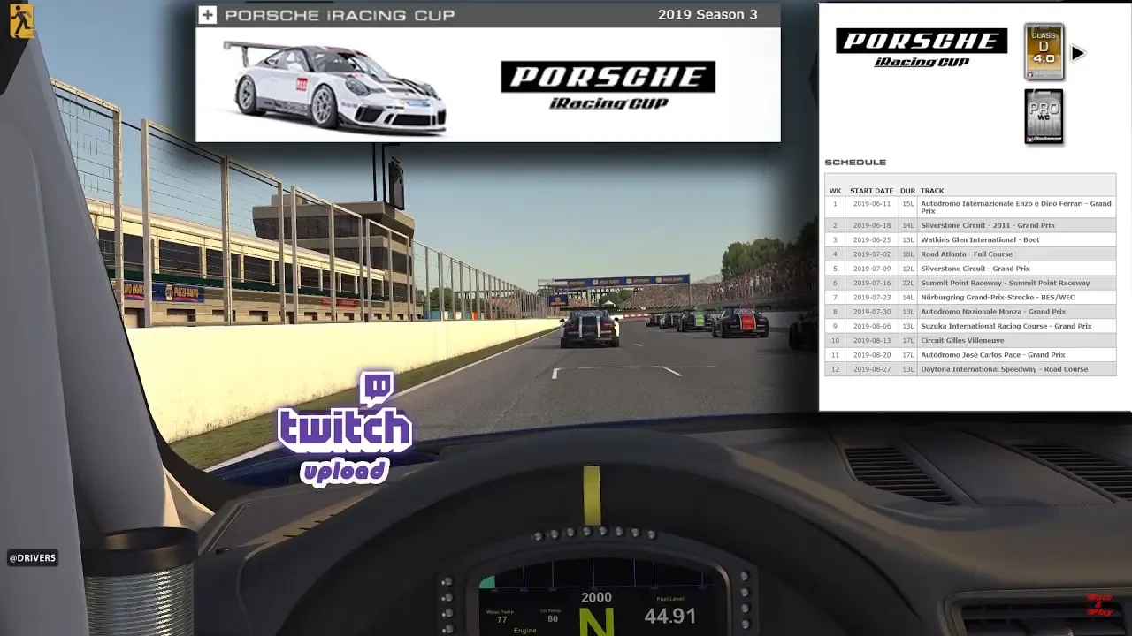Click the SCHEDULE heading
Viewport: 1132px width, 636px height.
855,163
